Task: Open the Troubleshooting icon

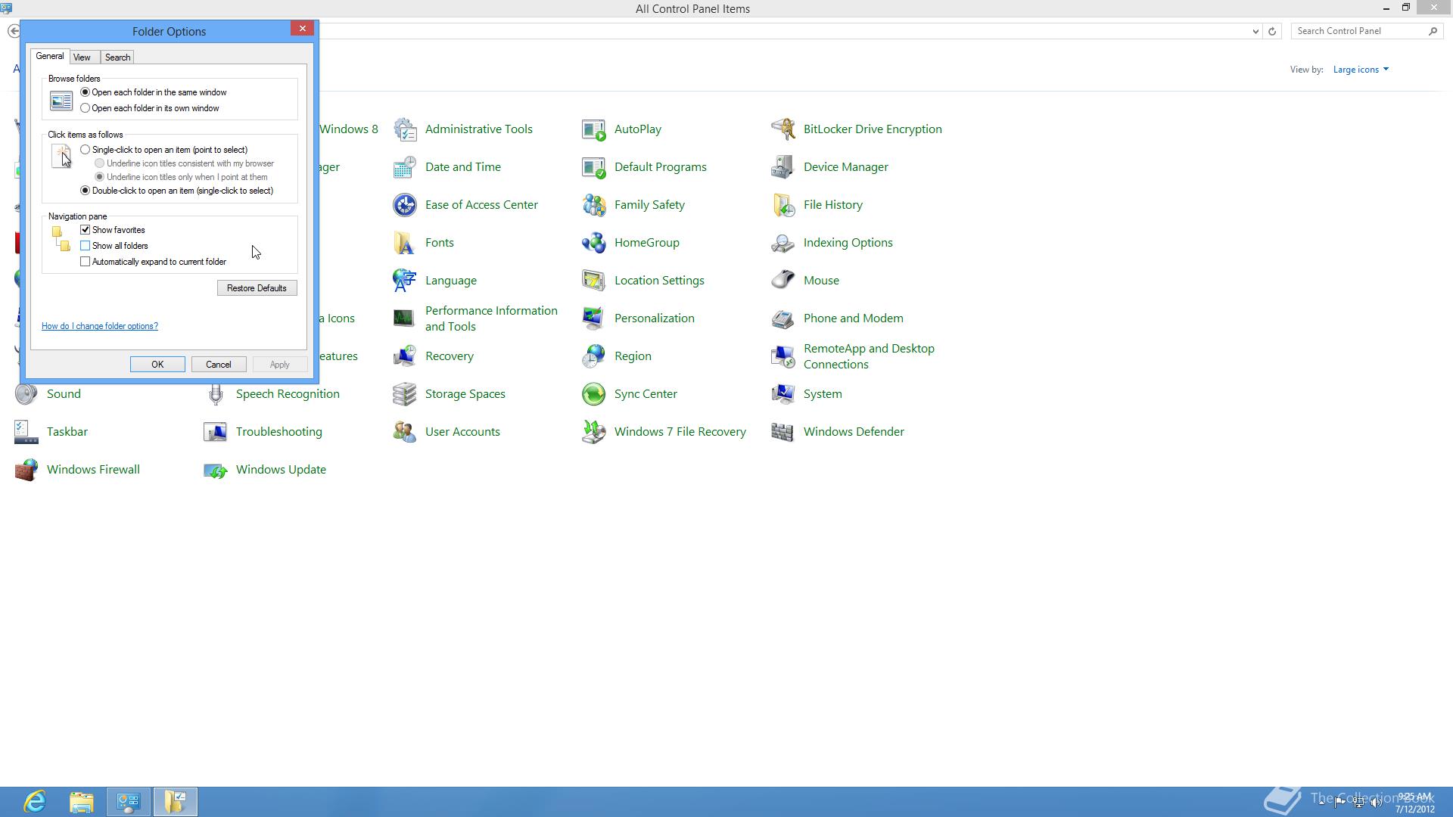Action: 216,432
